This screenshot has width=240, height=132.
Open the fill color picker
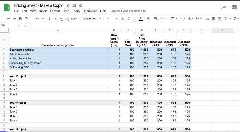[148, 19]
